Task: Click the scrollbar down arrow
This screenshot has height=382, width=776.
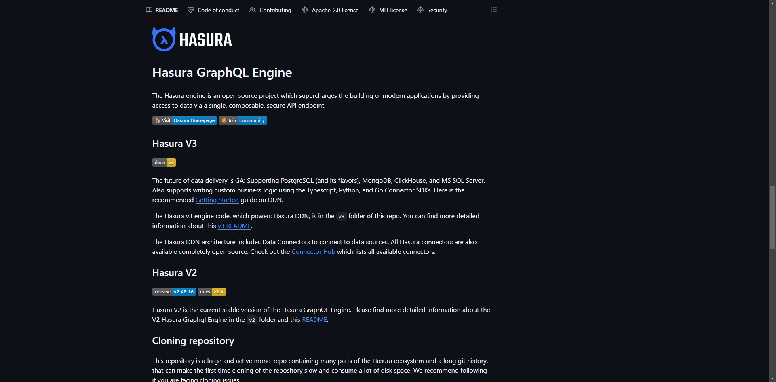Action: pyautogui.click(x=772, y=379)
